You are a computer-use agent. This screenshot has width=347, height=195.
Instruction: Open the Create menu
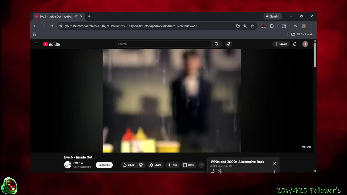pos(281,44)
